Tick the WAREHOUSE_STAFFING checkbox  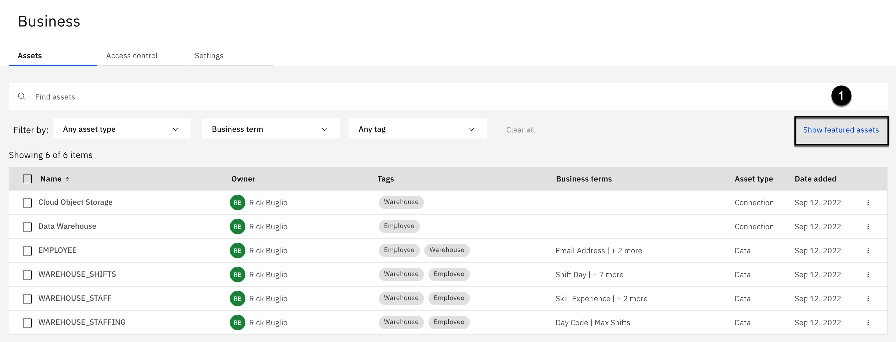pos(27,322)
